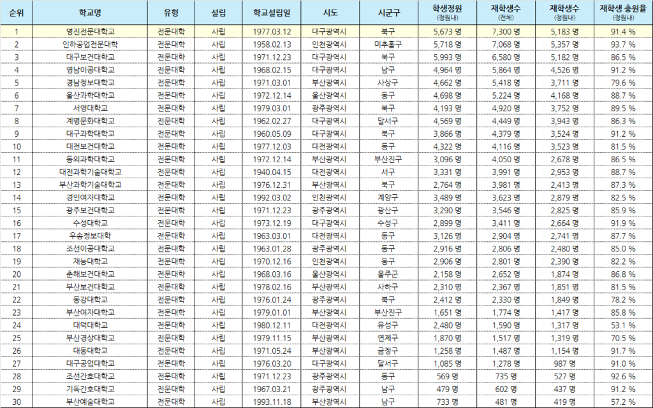Select 경남정보대학교 school name cell
The width and height of the screenshot is (653, 408).
click(91, 83)
